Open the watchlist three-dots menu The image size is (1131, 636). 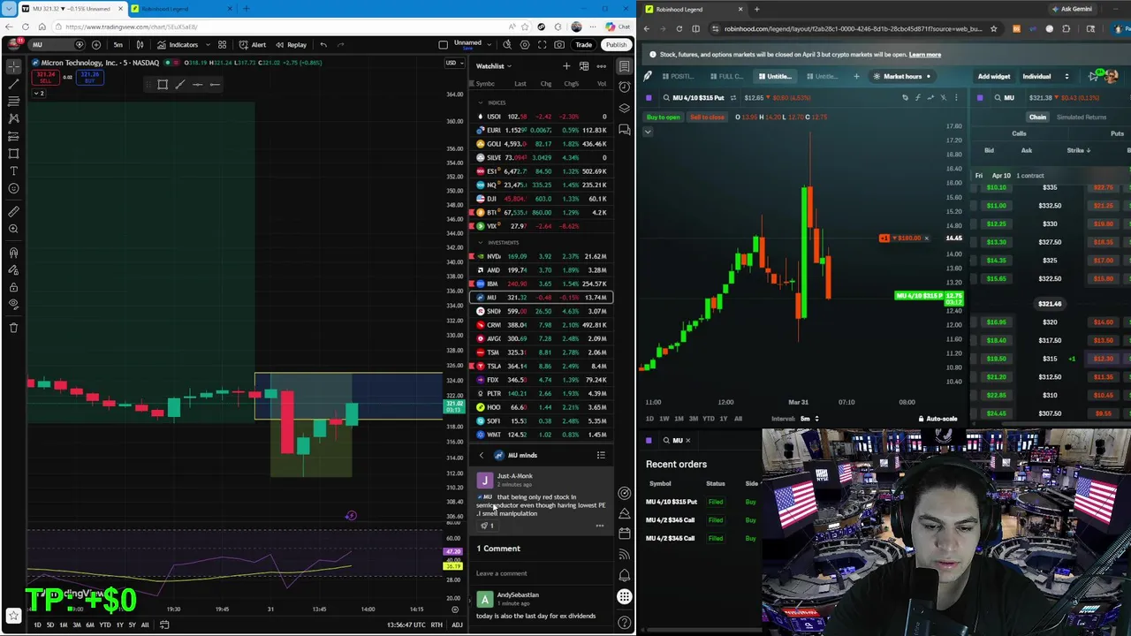pos(602,66)
